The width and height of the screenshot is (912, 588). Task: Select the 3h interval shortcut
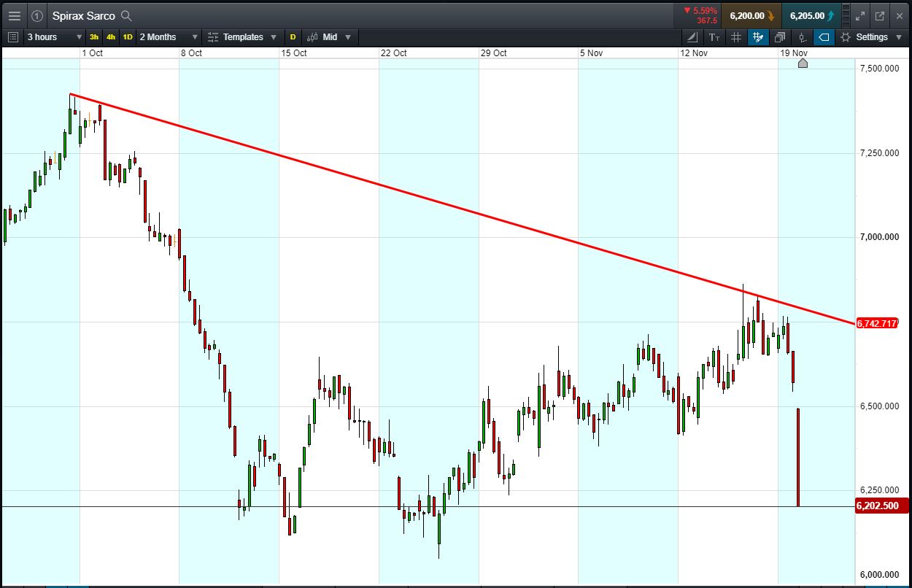[94, 36]
